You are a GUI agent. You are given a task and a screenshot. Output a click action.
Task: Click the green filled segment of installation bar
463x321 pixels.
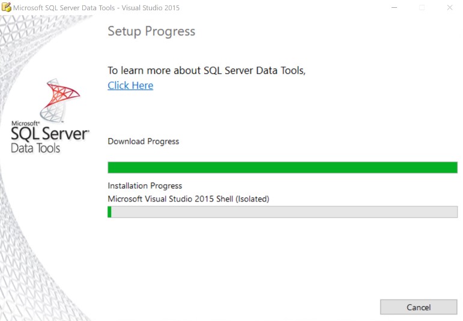click(x=109, y=212)
